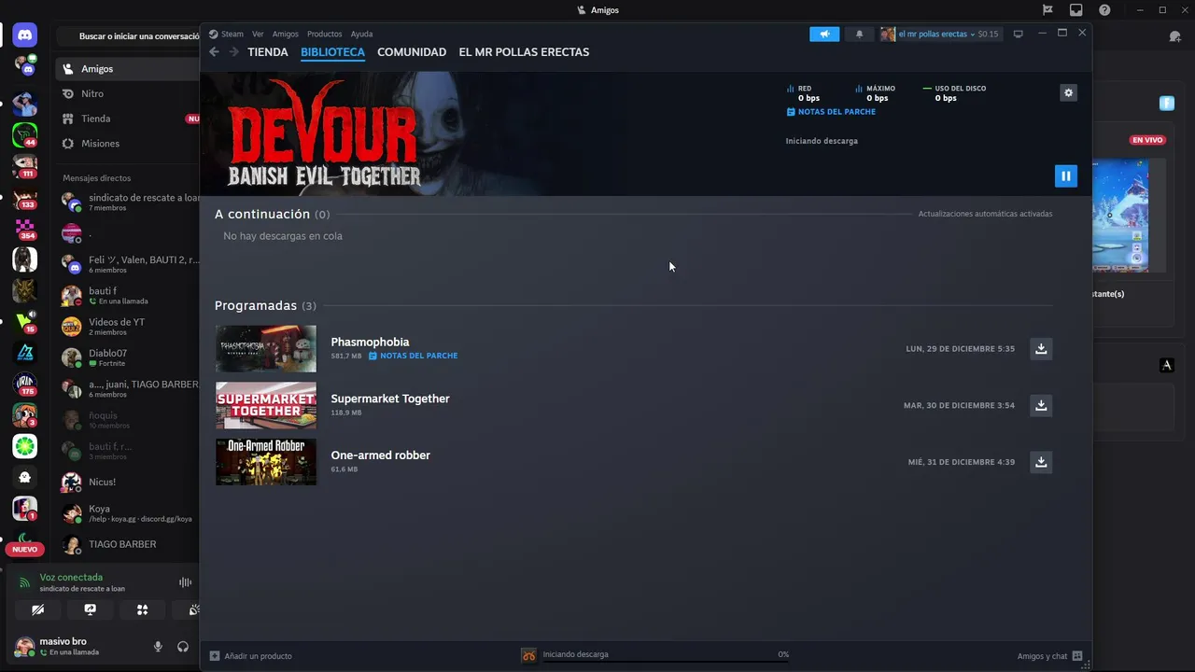Image resolution: width=1195 pixels, height=672 pixels.
Task: Open the Diablo07 direct message
Action: click(129, 357)
